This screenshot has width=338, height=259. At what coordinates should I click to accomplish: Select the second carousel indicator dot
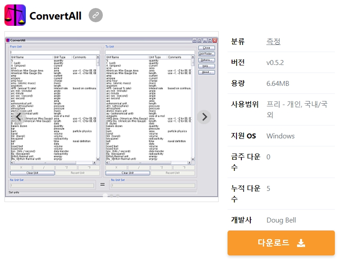pyautogui.click(x=111, y=196)
